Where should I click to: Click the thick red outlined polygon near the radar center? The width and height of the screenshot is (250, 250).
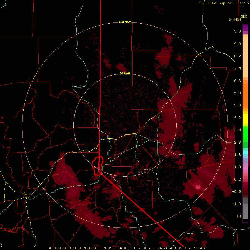pyautogui.click(x=97, y=166)
